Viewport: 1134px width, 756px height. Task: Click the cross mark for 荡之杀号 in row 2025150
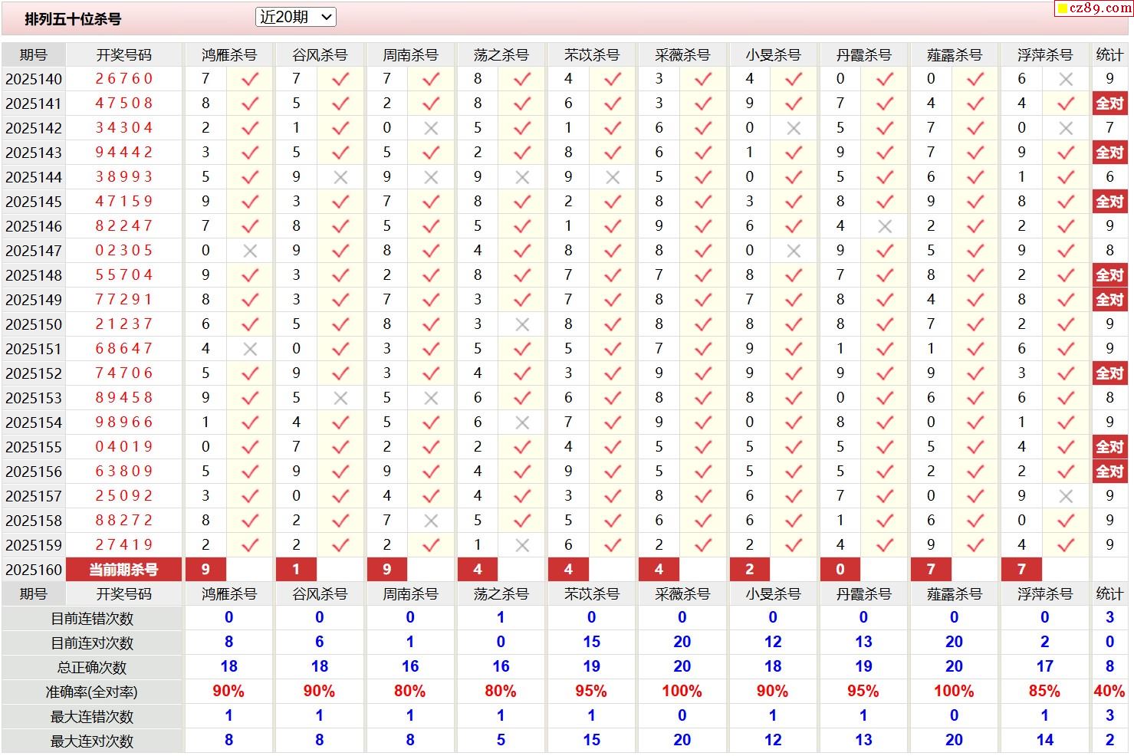click(x=522, y=324)
